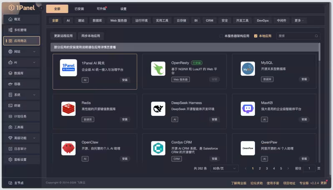Filter by 数据库 category tab
The height and width of the screenshot is (190, 333).
(97, 20)
